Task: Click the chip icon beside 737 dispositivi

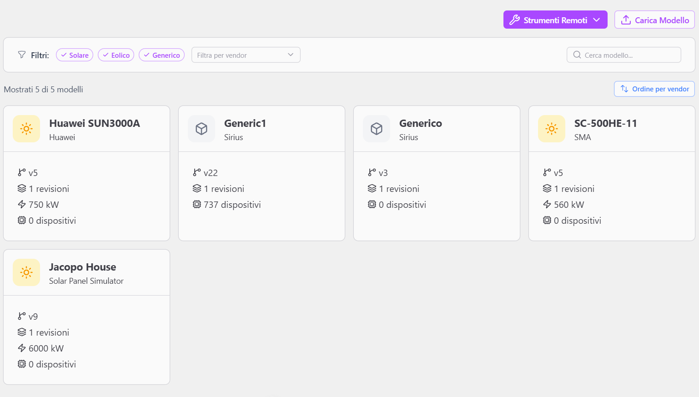Action: click(x=197, y=205)
